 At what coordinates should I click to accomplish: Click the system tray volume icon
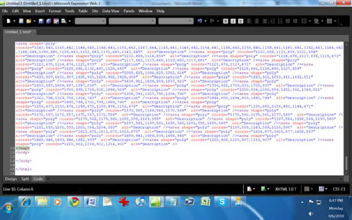click(311, 213)
